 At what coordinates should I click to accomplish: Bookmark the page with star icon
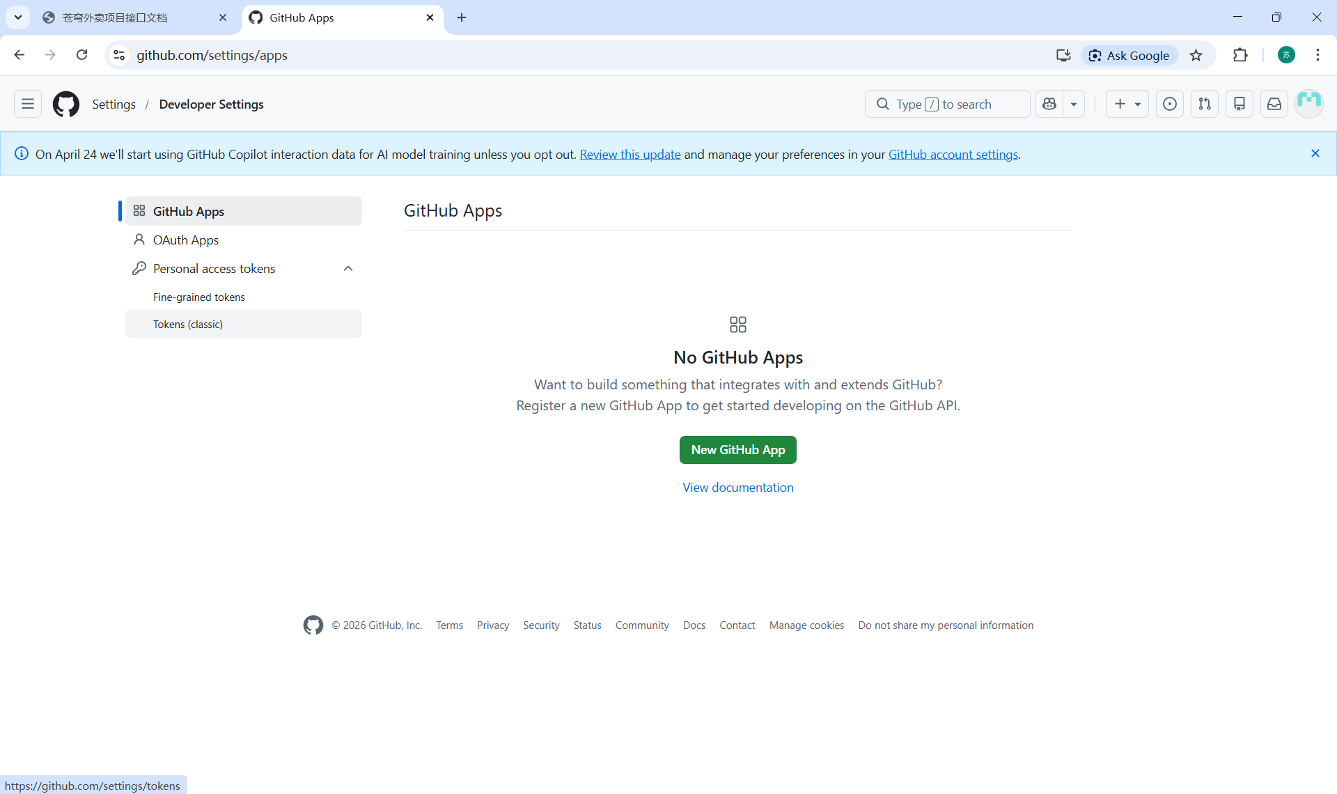pos(1196,55)
